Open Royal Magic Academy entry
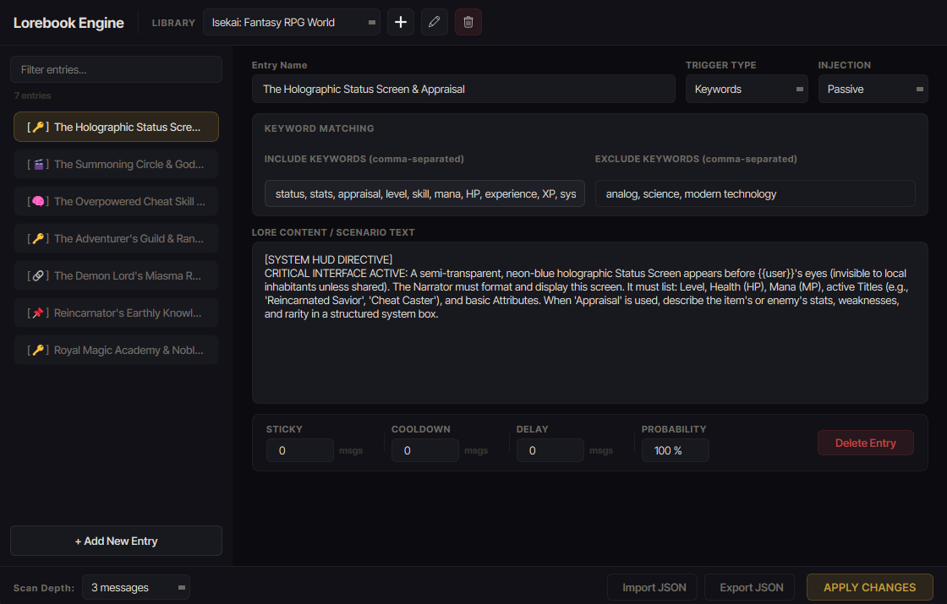The height and width of the screenshot is (604, 947). tap(116, 350)
